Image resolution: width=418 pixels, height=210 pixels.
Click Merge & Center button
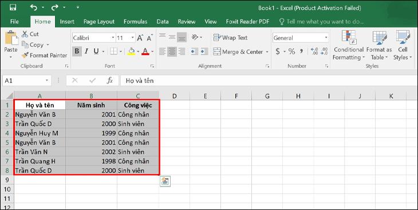238,51
